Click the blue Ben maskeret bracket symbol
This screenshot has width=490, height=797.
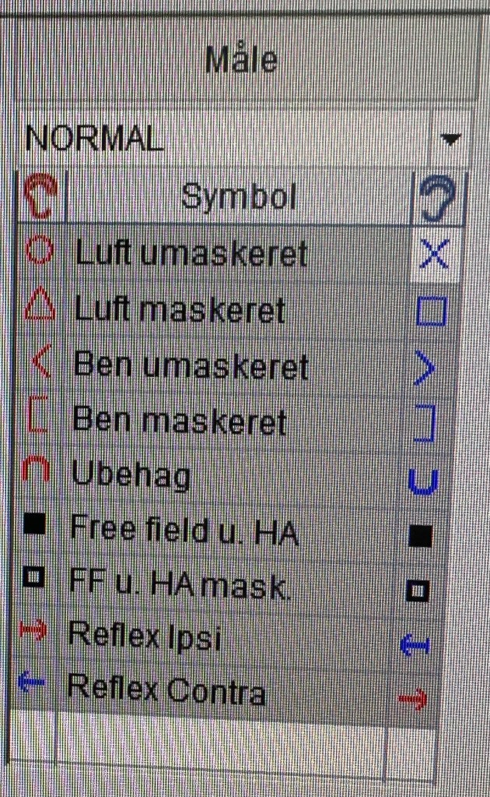click(425, 425)
